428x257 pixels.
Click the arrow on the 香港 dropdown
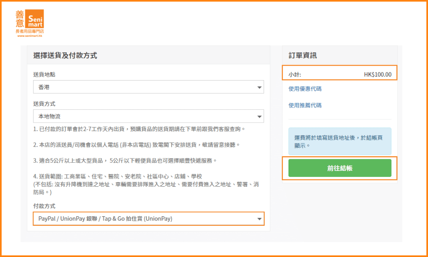tap(259, 87)
